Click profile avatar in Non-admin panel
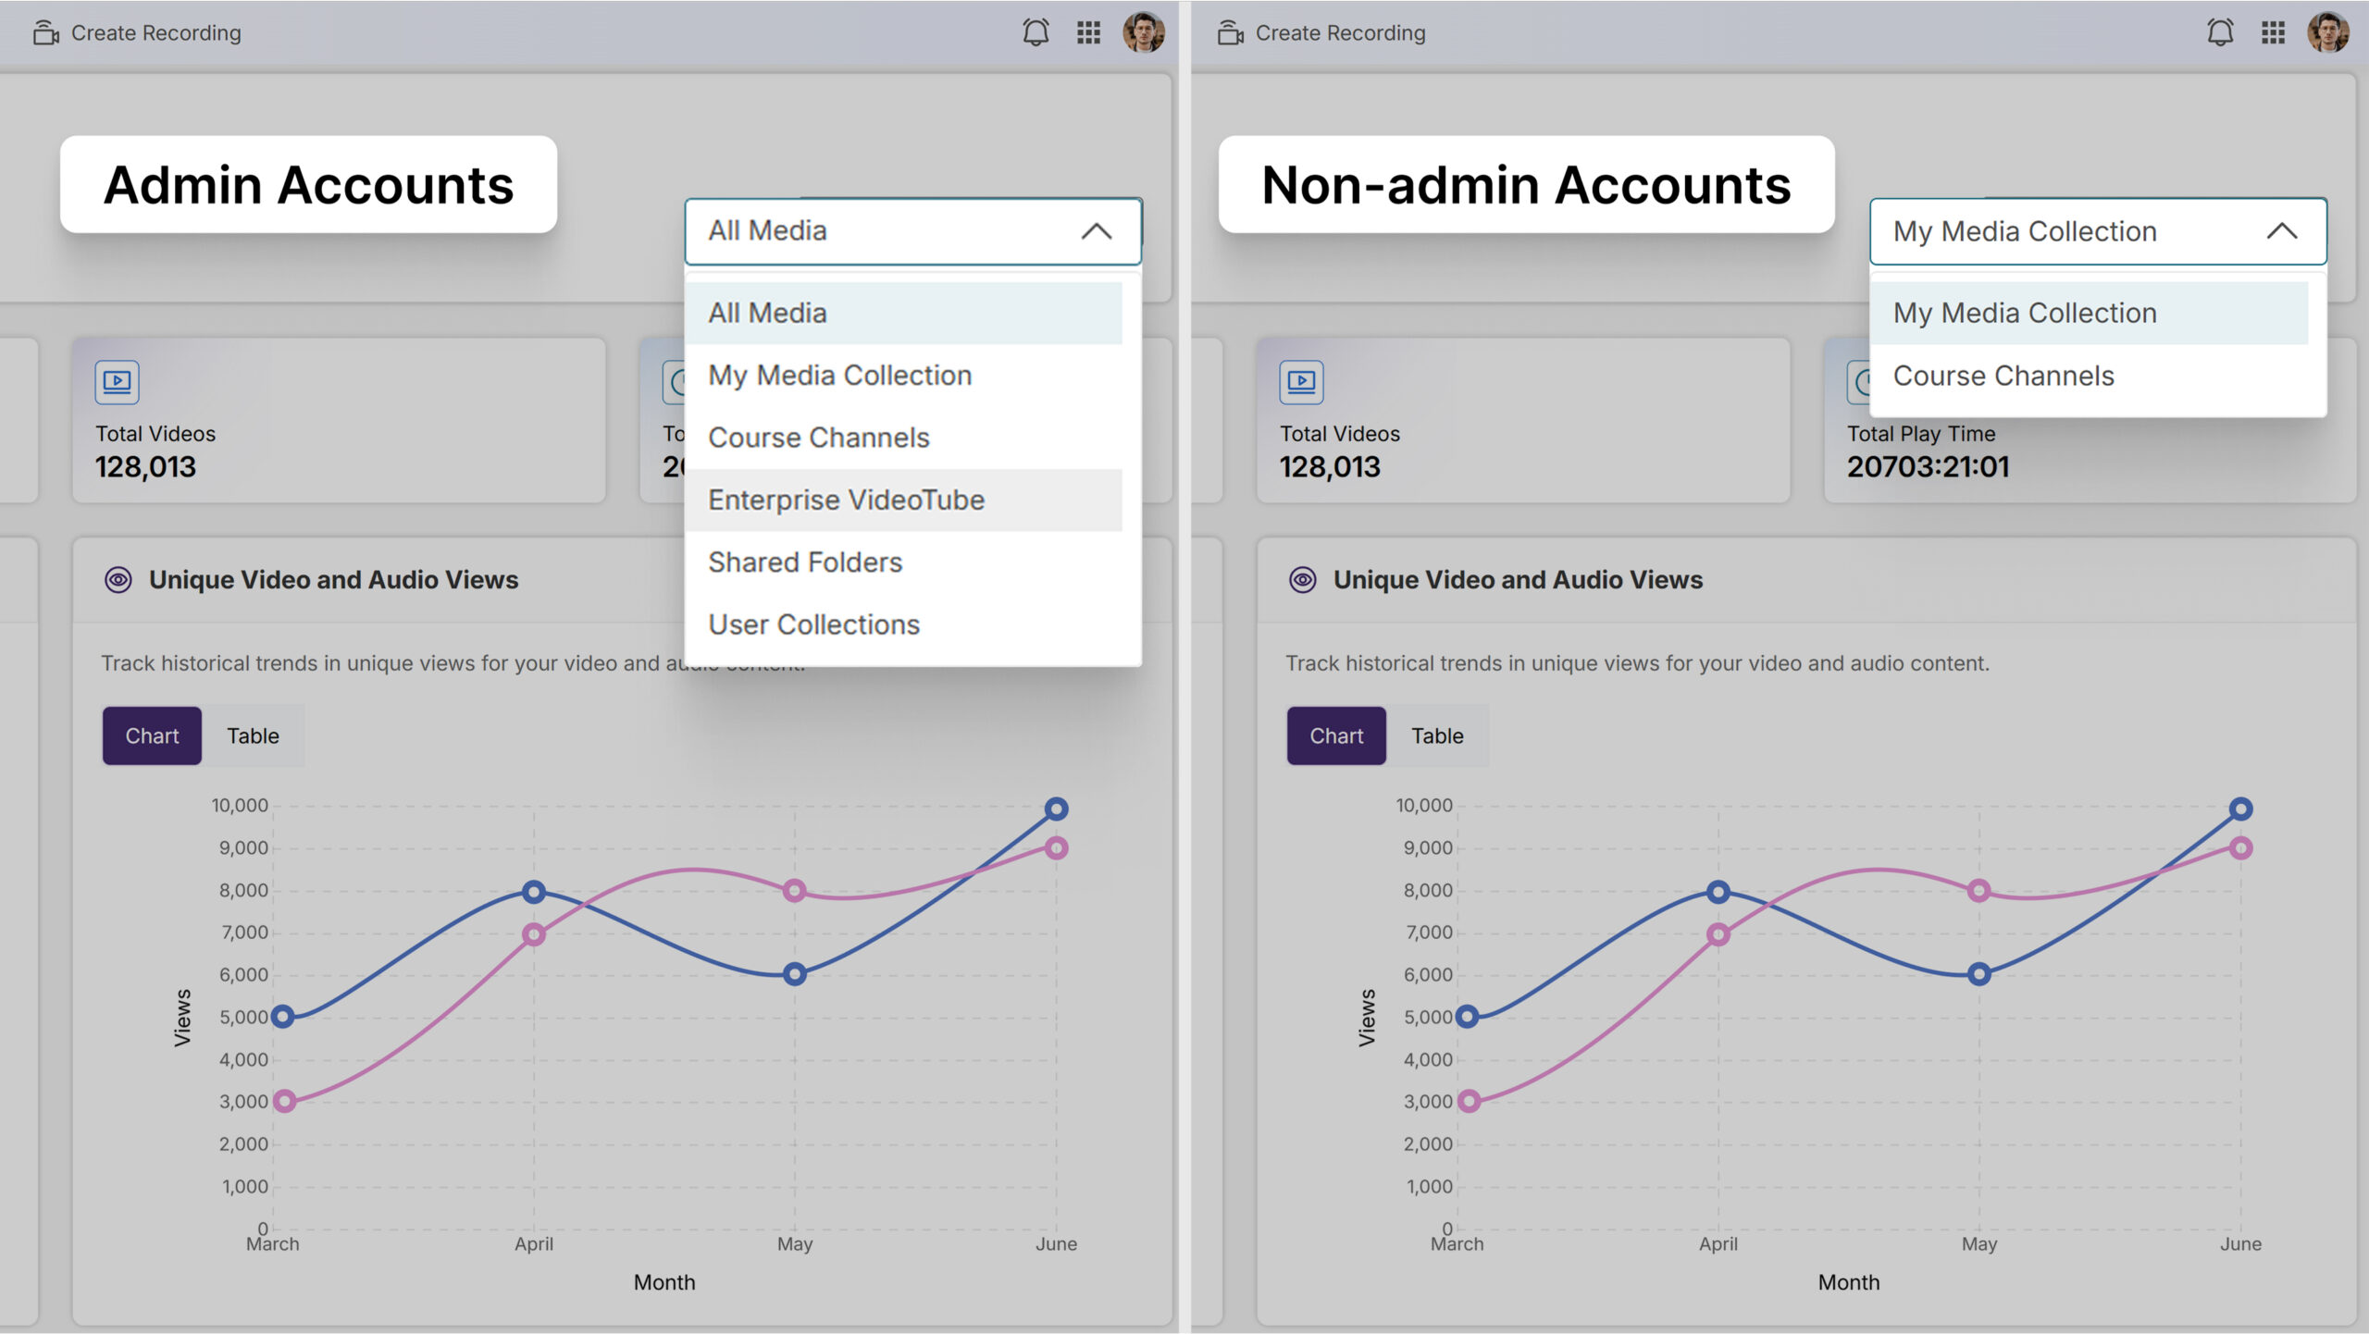The width and height of the screenshot is (2369, 1334). pos(2327,32)
